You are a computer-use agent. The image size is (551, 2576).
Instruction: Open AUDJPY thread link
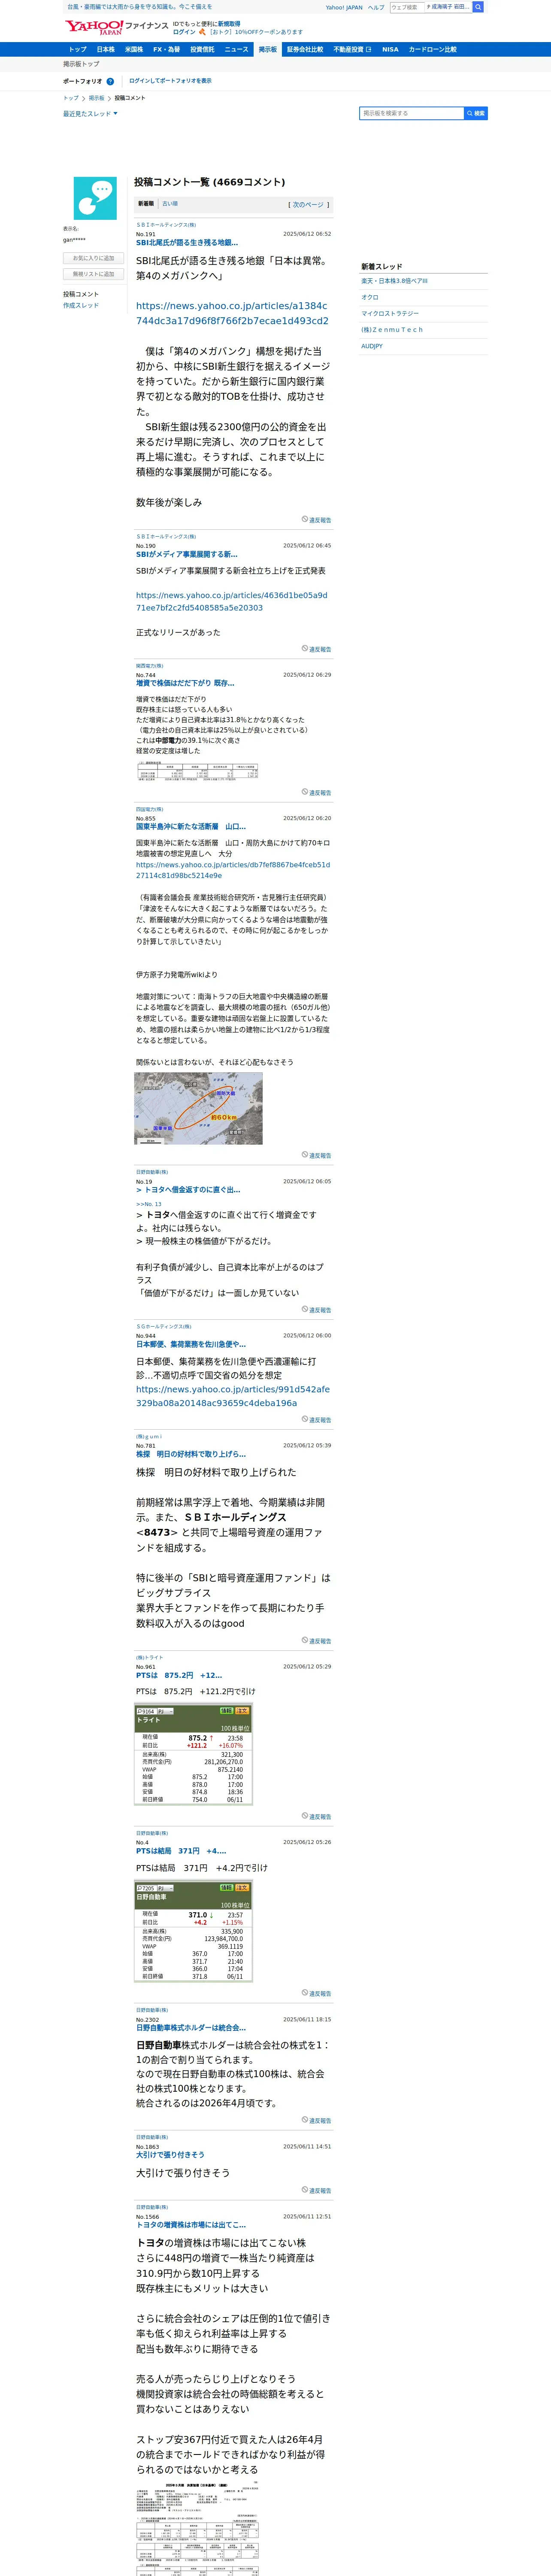pyautogui.click(x=371, y=346)
